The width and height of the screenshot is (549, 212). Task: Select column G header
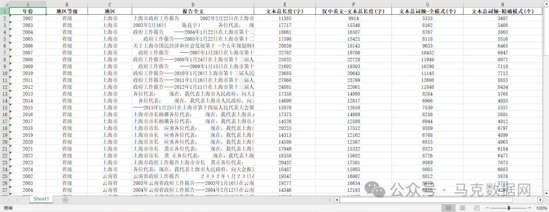point(428,5)
